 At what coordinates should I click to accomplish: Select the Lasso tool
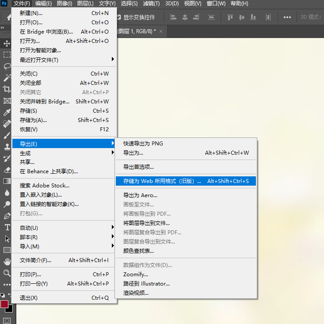[7, 66]
